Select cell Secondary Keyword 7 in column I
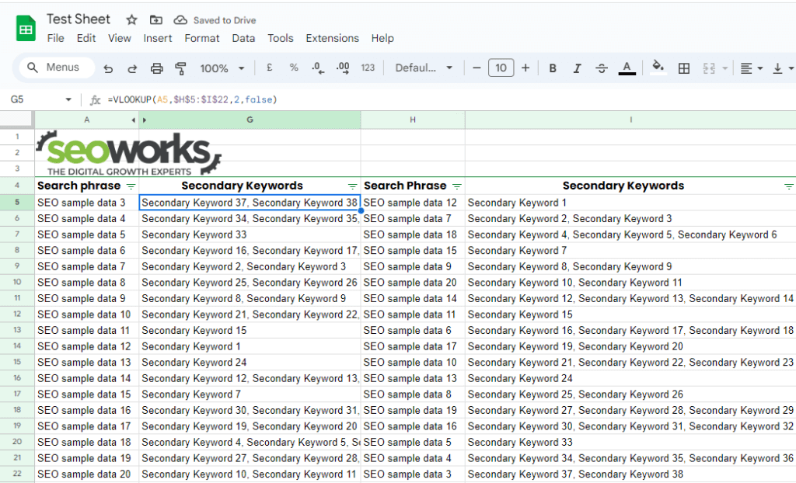The image size is (796, 483). (630, 250)
